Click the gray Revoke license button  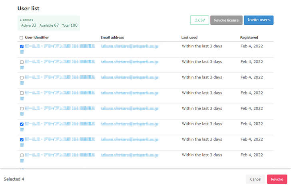[x=226, y=20]
